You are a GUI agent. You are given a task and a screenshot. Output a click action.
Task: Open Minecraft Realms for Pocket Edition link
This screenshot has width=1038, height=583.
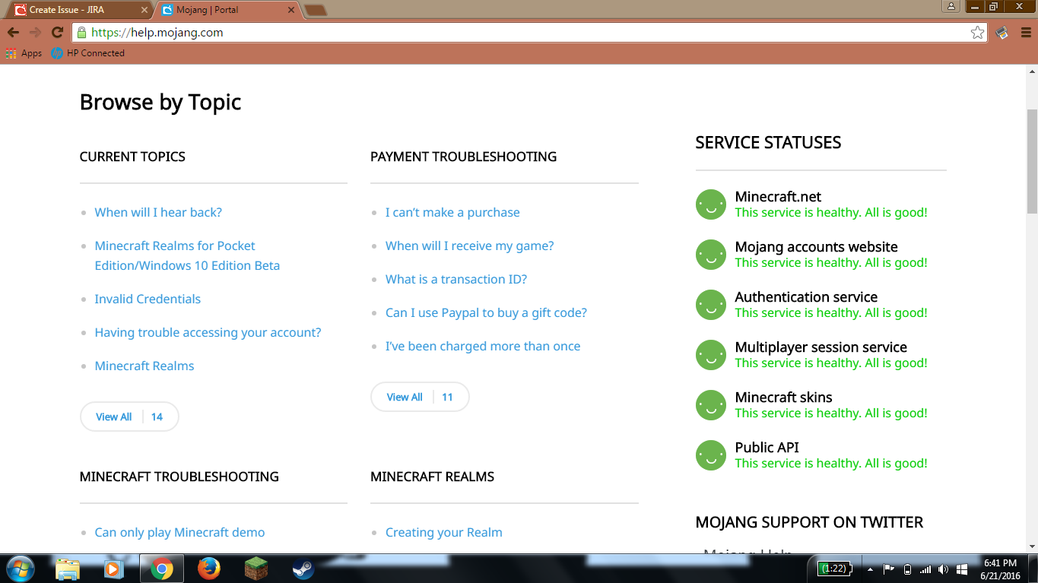(x=187, y=255)
